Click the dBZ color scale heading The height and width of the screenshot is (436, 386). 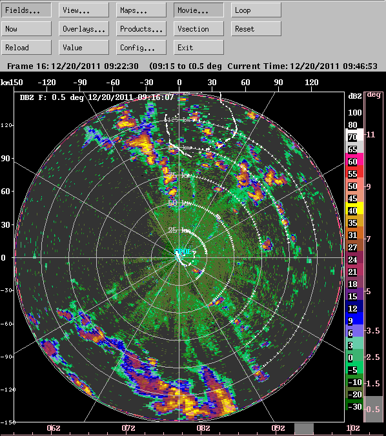tap(355, 96)
